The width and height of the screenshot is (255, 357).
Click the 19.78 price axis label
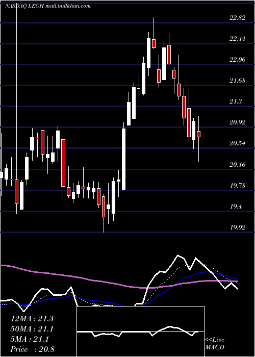point(238,185)
